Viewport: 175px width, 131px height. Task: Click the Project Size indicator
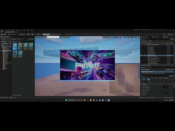(106, 37)
